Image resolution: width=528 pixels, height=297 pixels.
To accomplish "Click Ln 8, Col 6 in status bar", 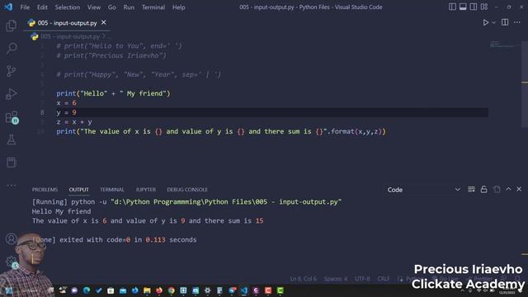I will pos(303,279).
